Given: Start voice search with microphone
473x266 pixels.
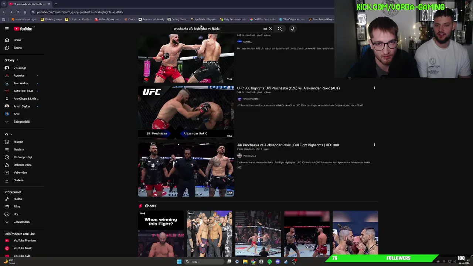Looking at the screenshot, I should pyautogui.click(x=292, y=28).
